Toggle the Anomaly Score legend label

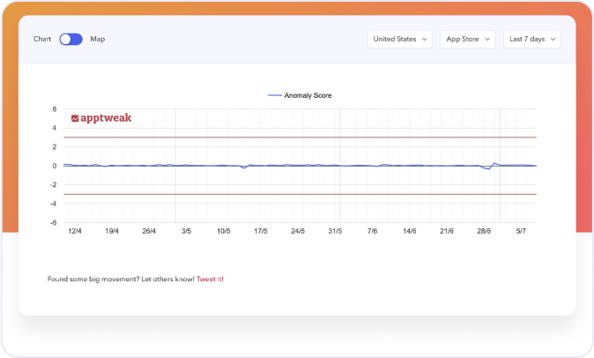click(x=308, y=95)
